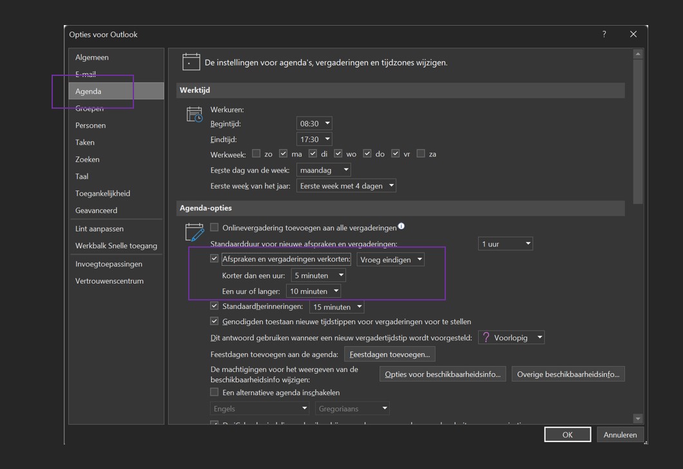683x469 pixels.
Task: Click the calendar icon beside the settings description
Action: (191, 62)
